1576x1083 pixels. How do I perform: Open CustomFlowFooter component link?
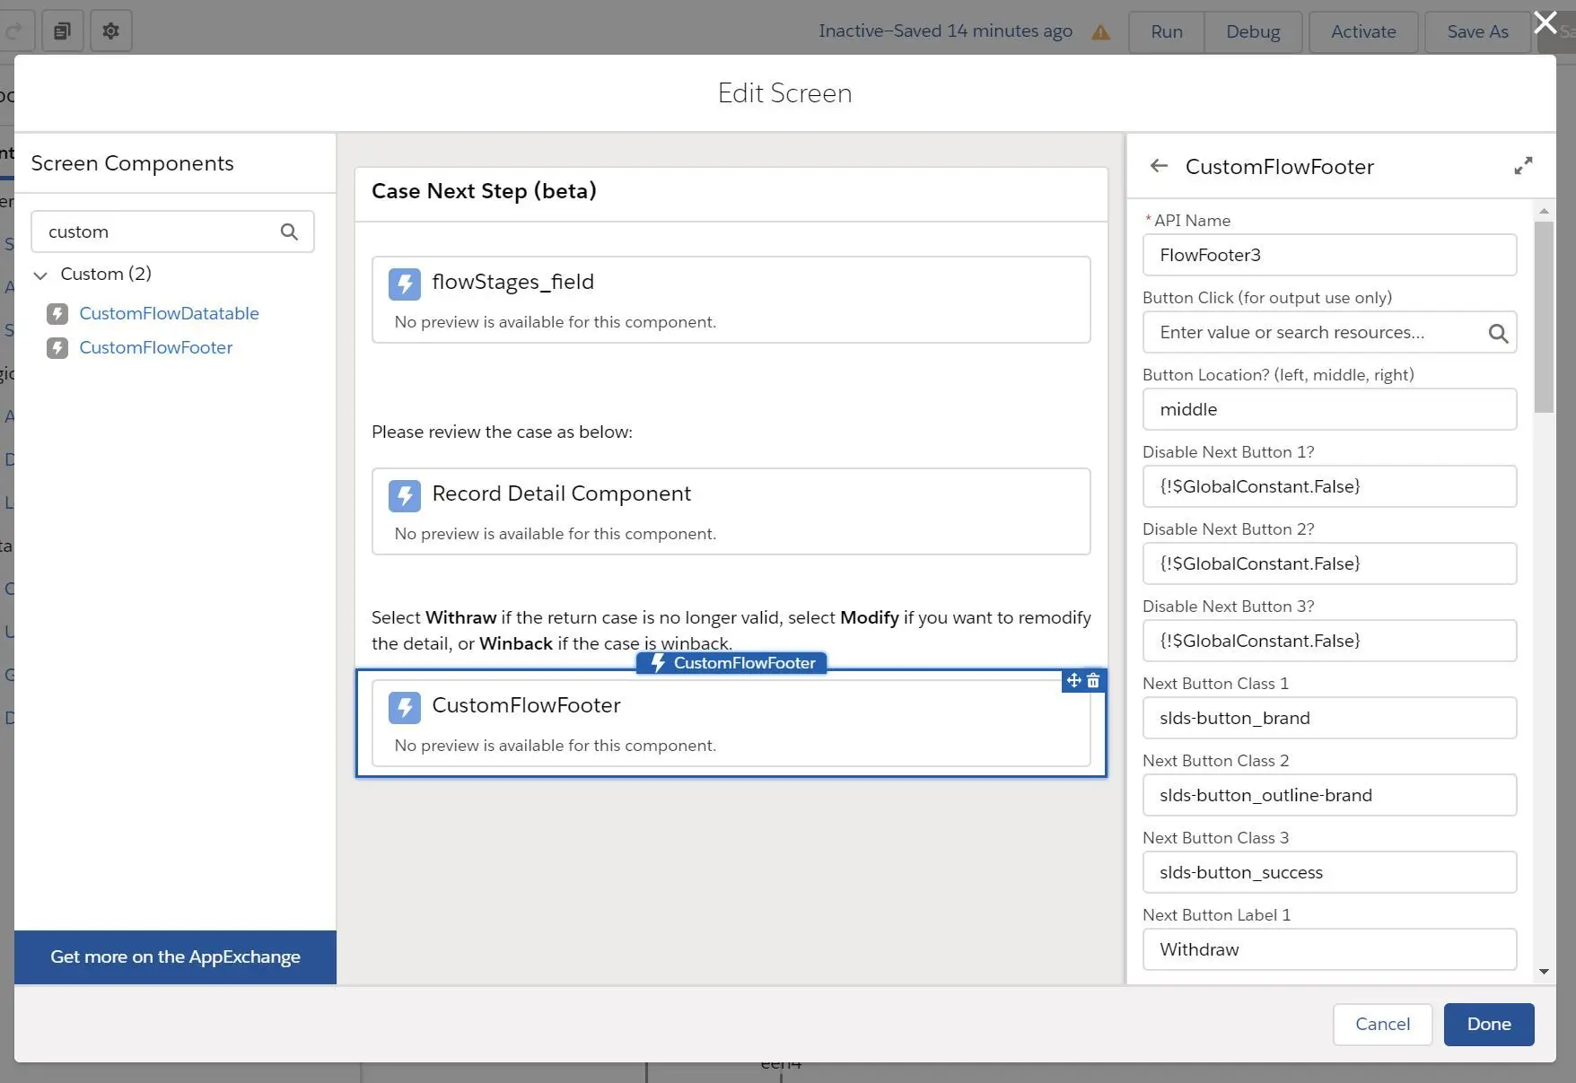click(x=155, y=347)
